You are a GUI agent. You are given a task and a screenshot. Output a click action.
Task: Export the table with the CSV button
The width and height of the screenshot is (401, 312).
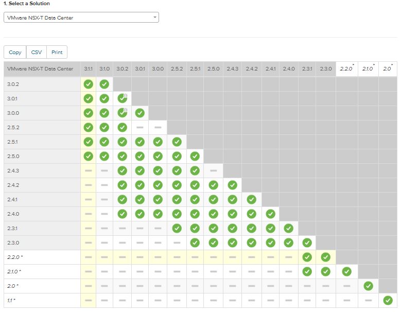point(37,53)
